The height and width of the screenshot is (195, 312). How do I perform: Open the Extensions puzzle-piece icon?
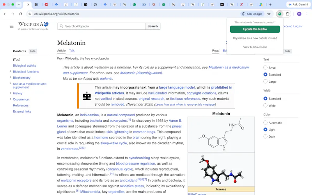pos(287,14)
